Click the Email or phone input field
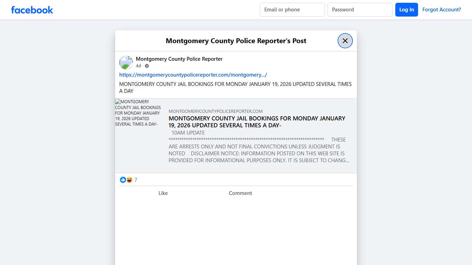Screen dimensions: 472x265 [x=292, y=10]
